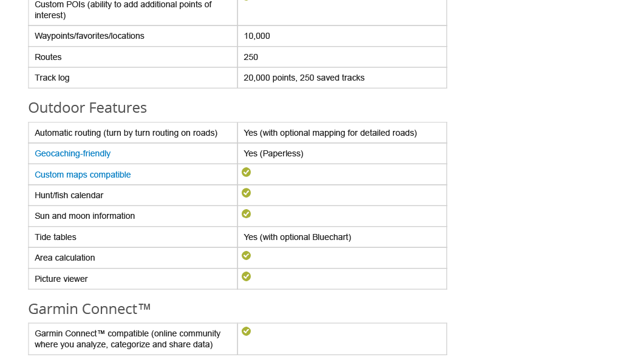Click the Picture viewer checkmark icon

pos(246,276)
